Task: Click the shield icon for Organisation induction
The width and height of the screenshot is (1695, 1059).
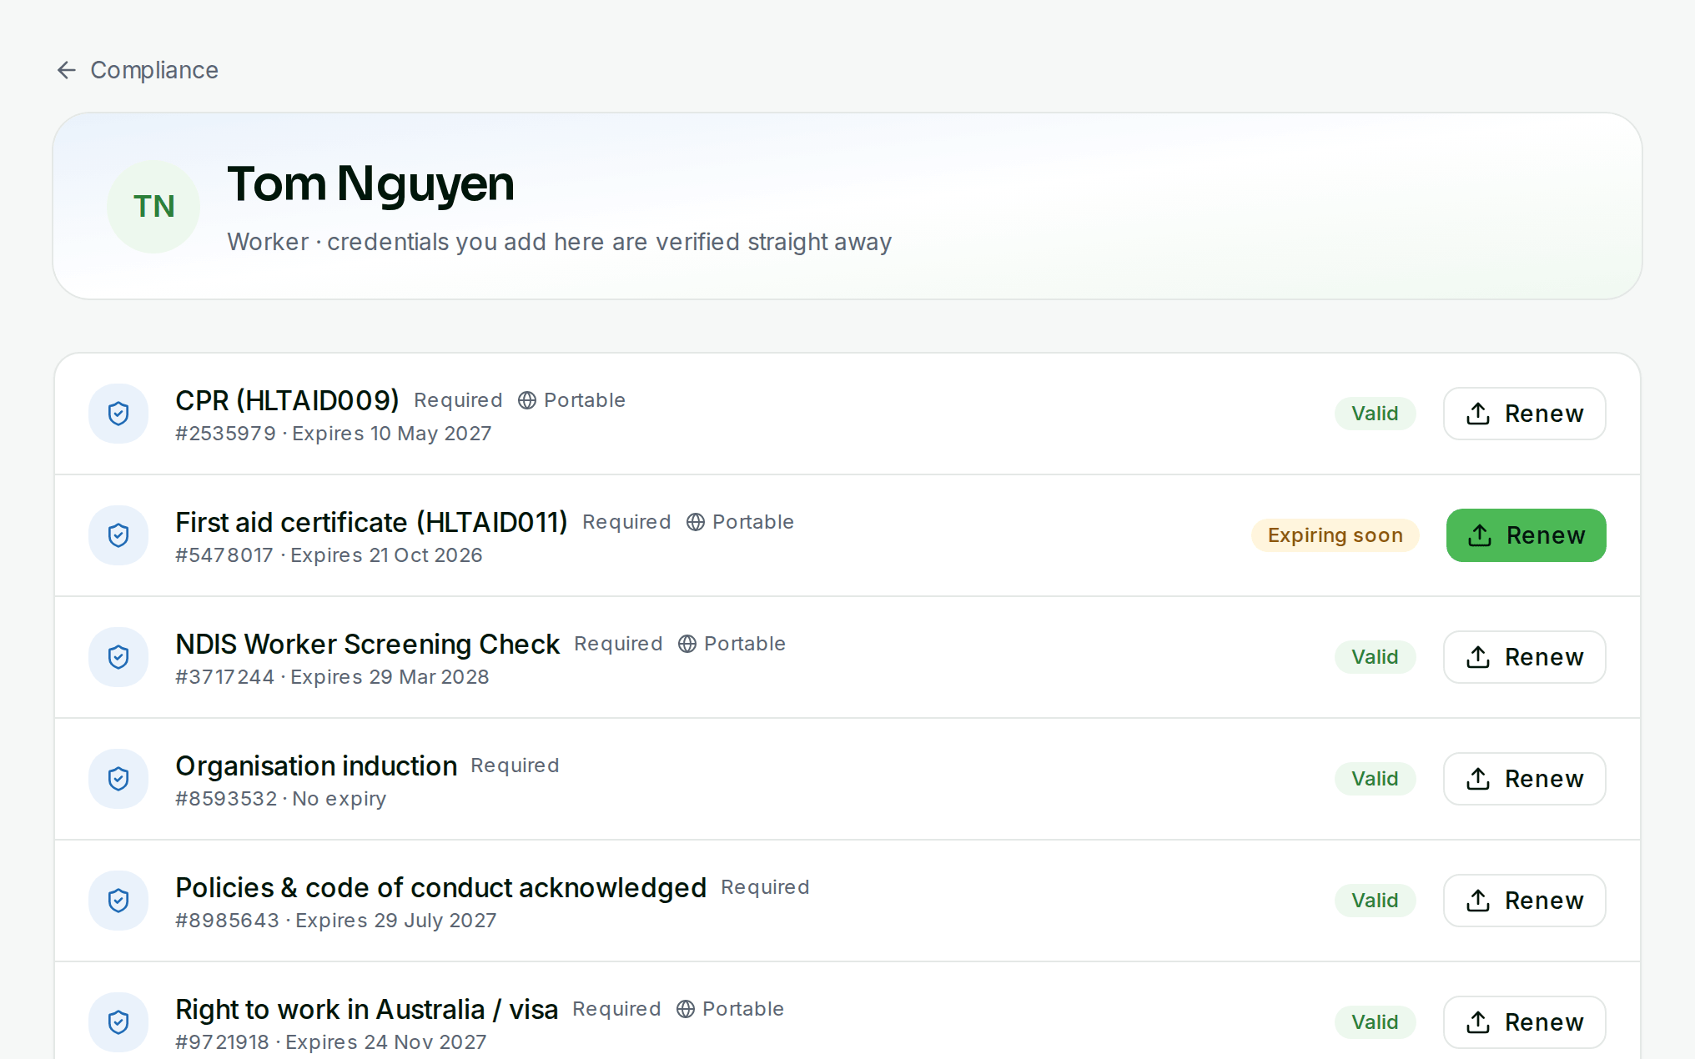Action: [118, 779]
